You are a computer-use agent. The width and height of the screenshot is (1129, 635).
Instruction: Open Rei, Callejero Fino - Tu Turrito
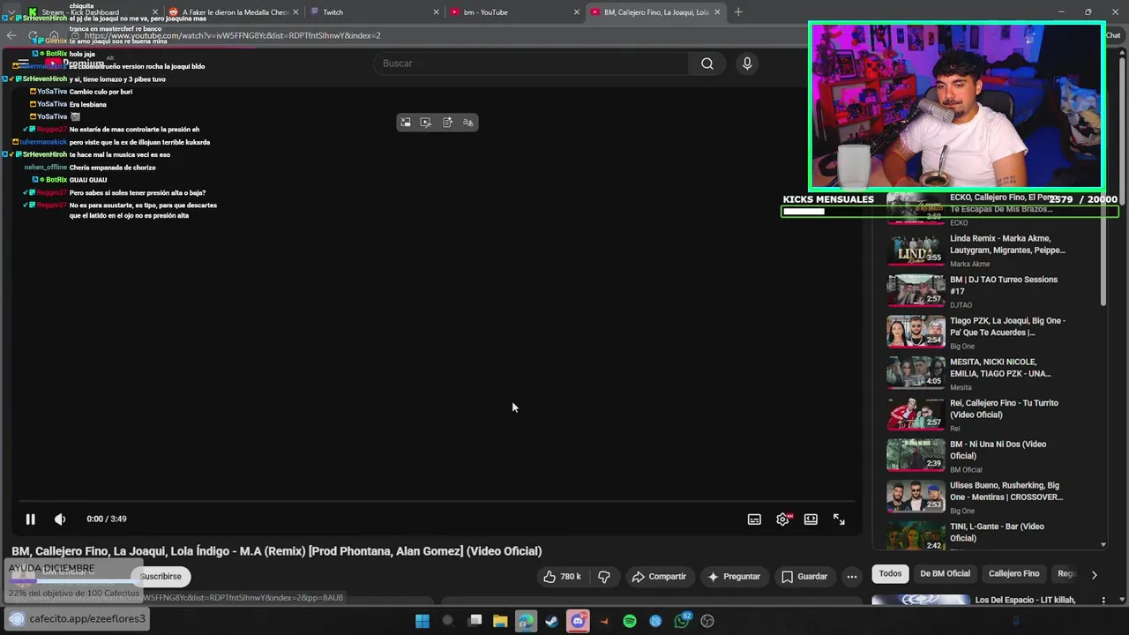1004,408
